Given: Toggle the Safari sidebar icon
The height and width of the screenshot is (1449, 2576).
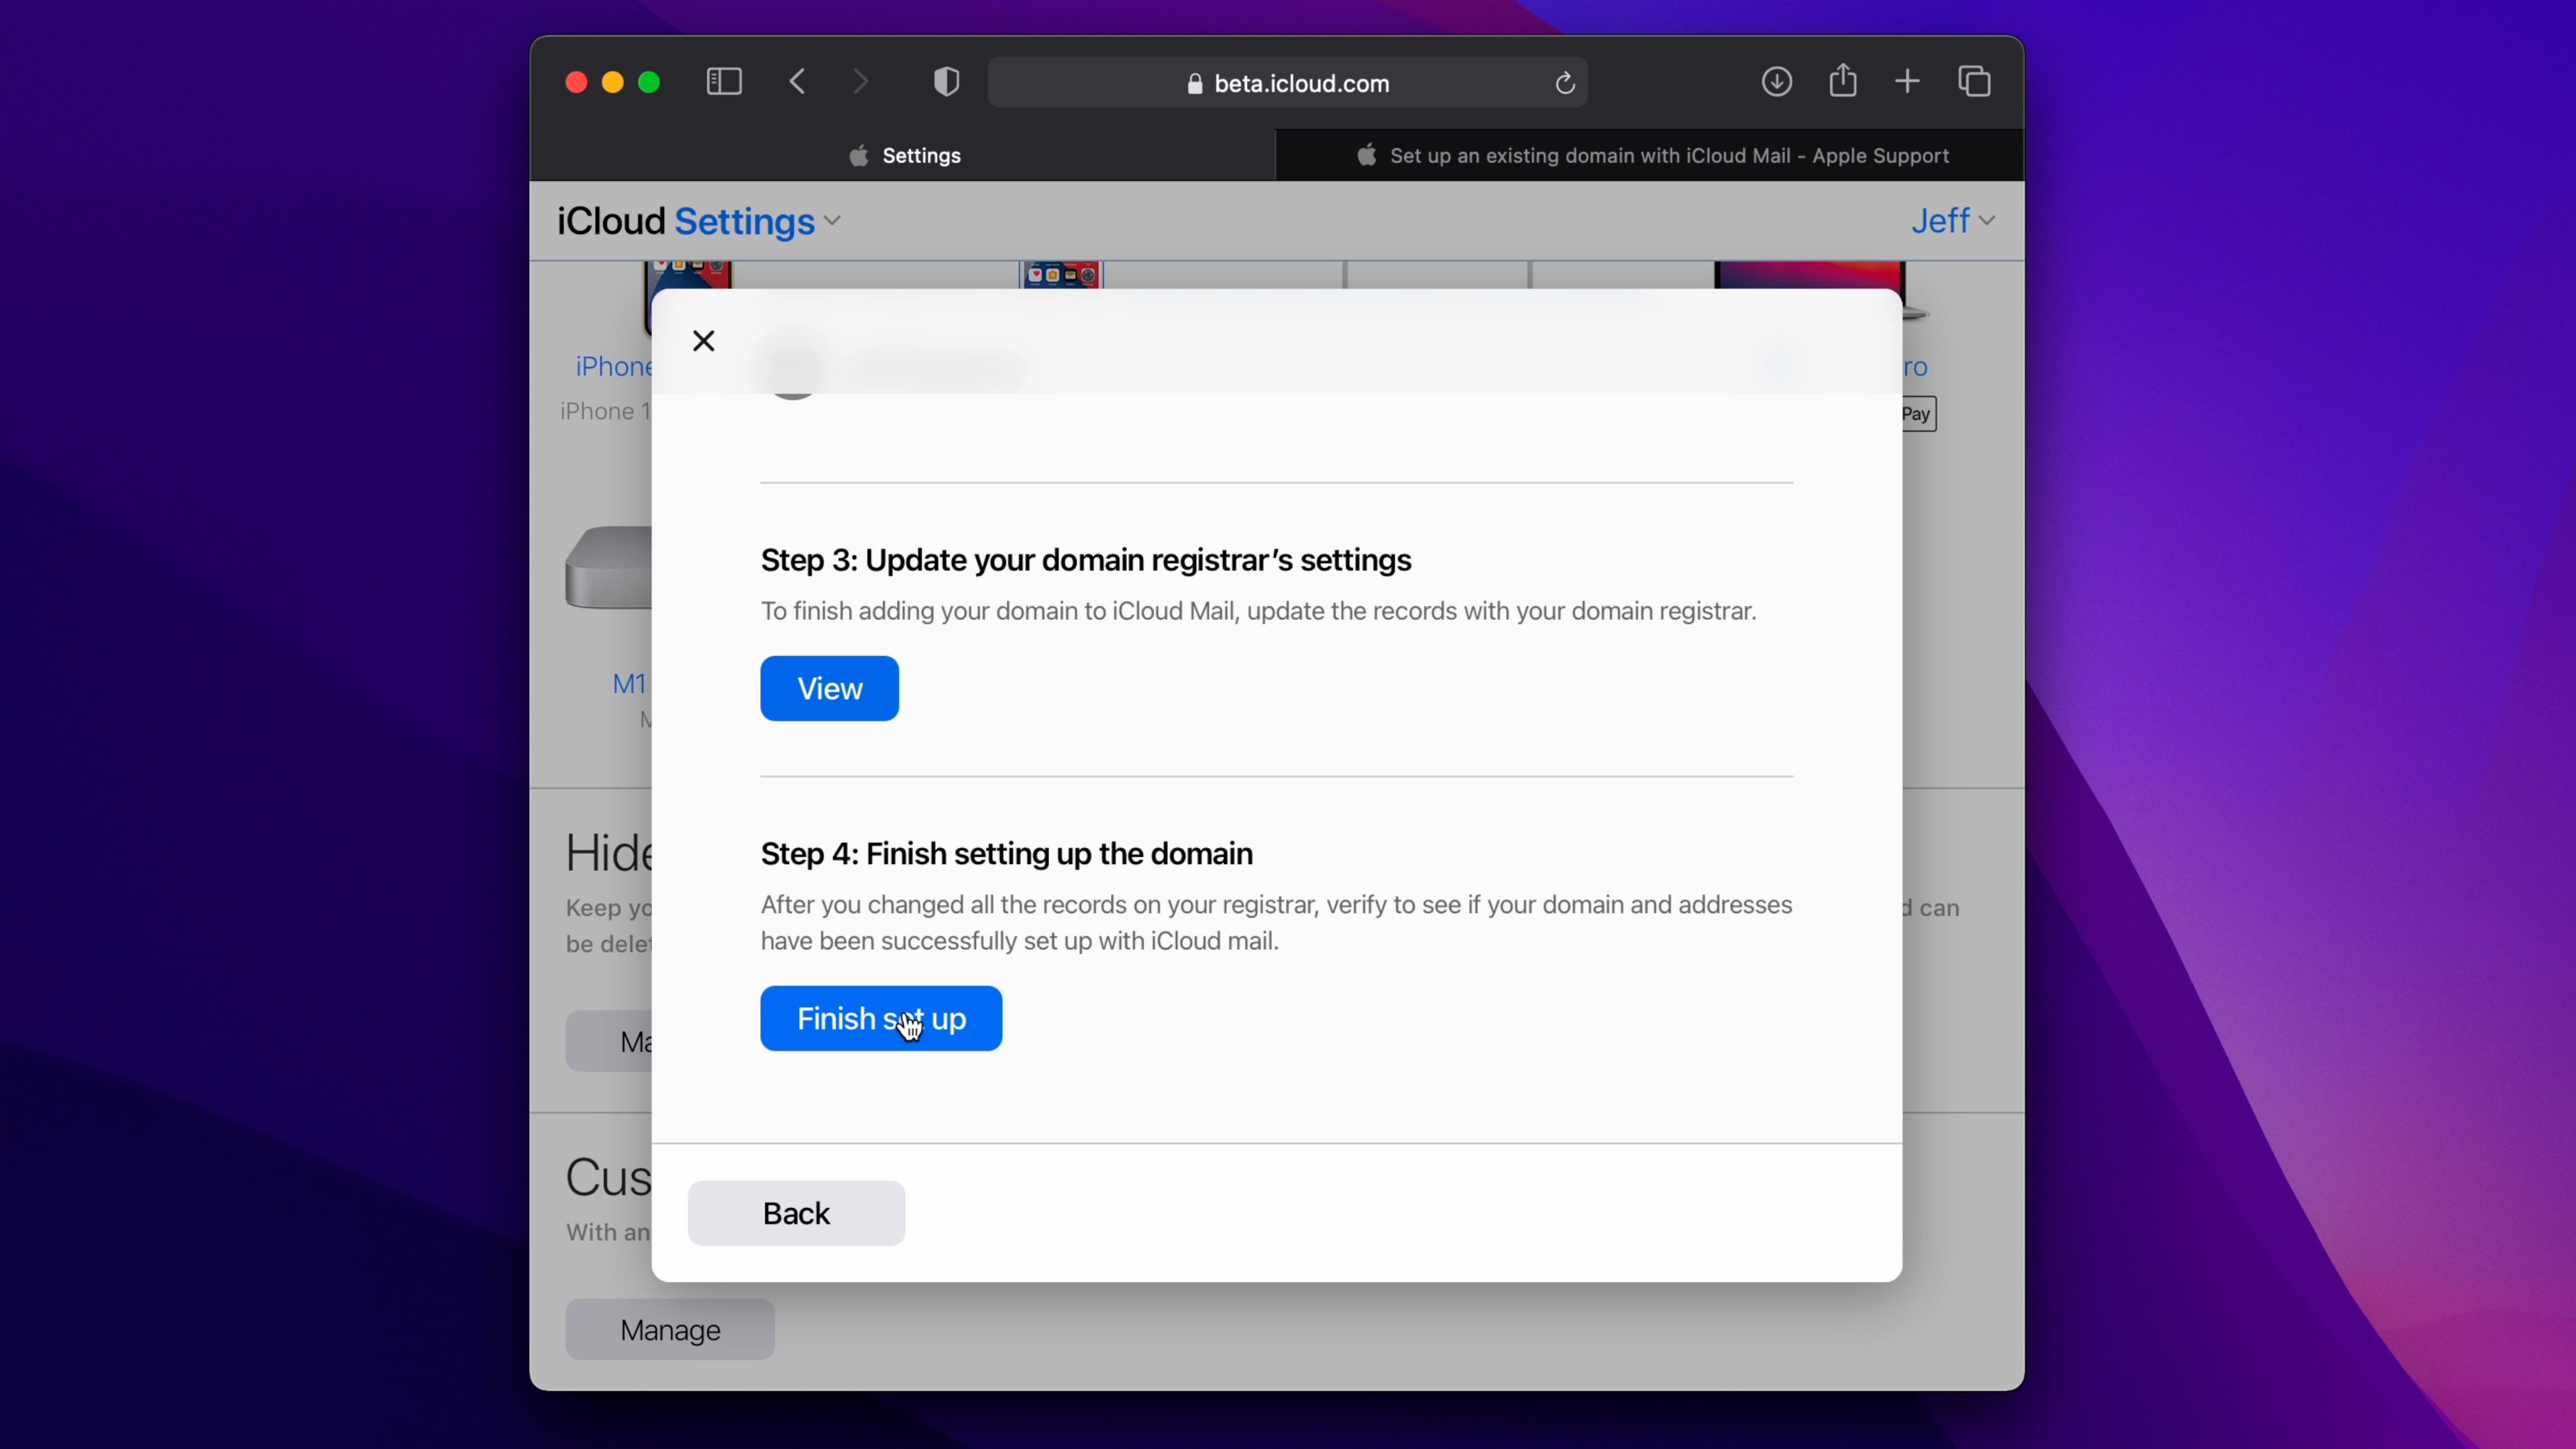Looking at the screenshot, I should (723, 82).
